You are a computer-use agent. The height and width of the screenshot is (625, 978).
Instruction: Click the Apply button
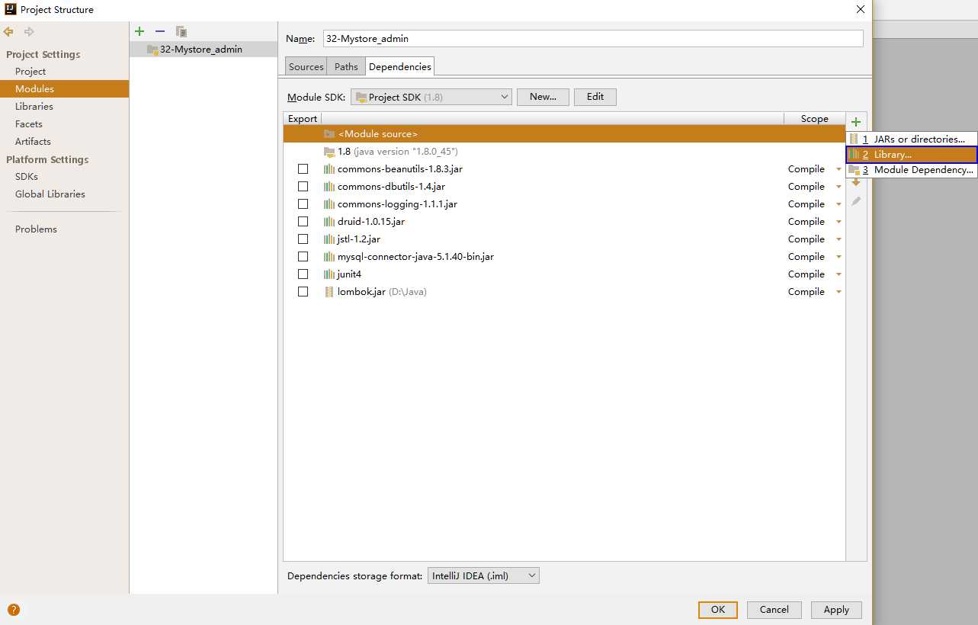click(x=836, y=610)
